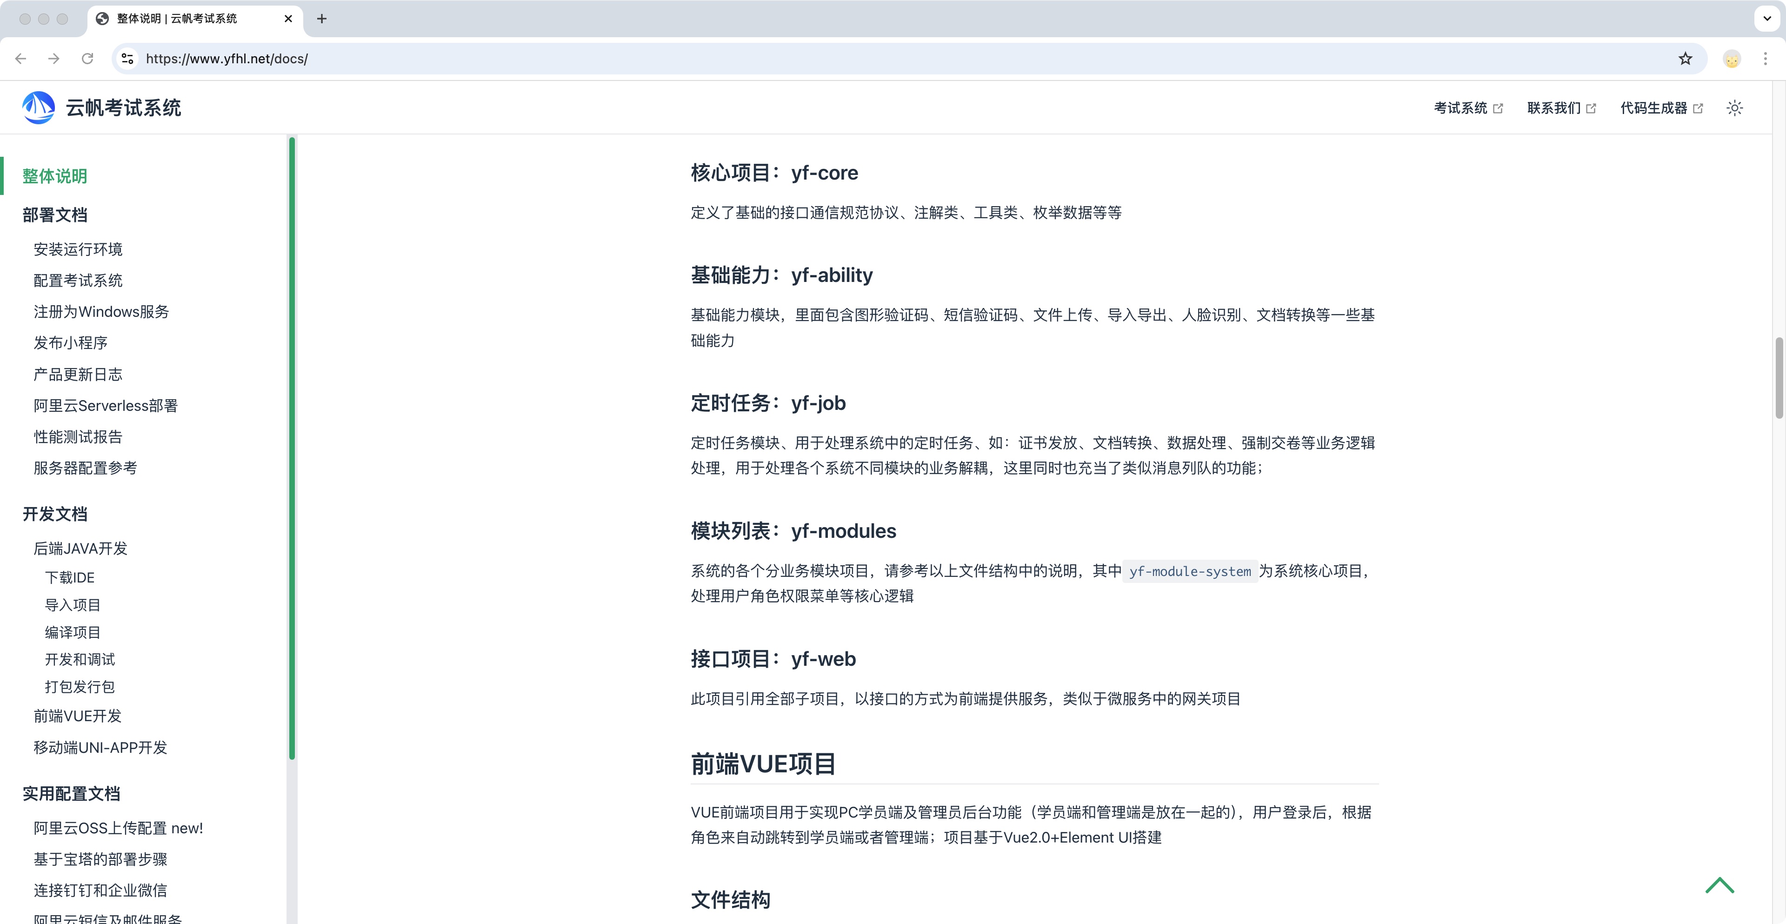Bookmark the page with the star icon
The image size is (1786, 924).
[1685, 59]
